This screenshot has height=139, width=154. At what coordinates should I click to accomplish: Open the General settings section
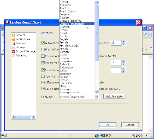click(x=20, y=35)
